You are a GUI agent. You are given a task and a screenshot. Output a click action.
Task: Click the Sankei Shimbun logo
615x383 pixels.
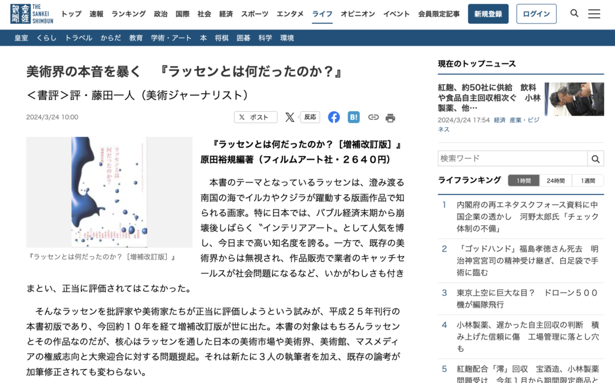pyautogui.click(x=32, y=14)
